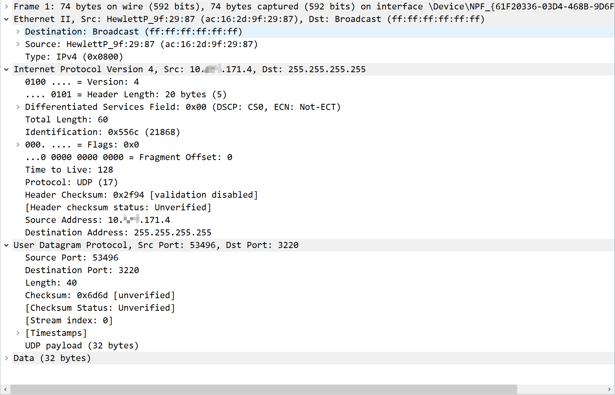615x395 pixels.
Task: Expand Differentiated Services Field row
Action: [x=18, y=107]
